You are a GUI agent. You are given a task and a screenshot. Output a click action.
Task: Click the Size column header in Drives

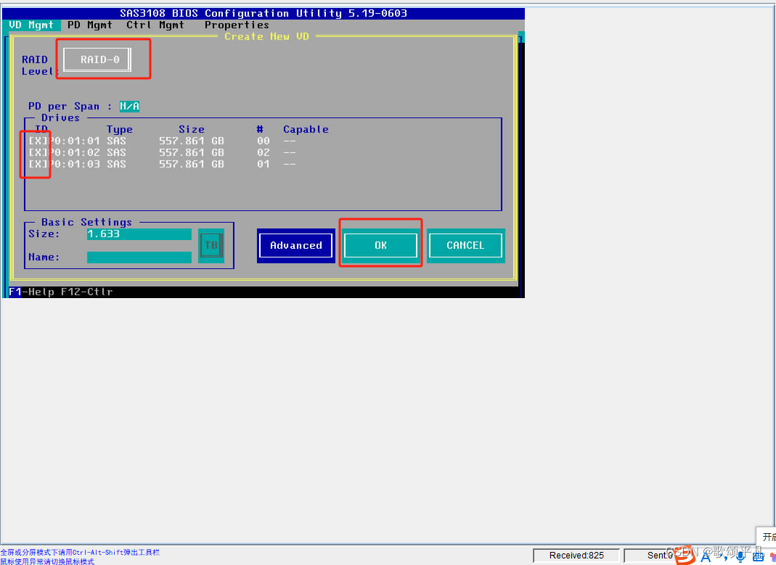[192, 130]
